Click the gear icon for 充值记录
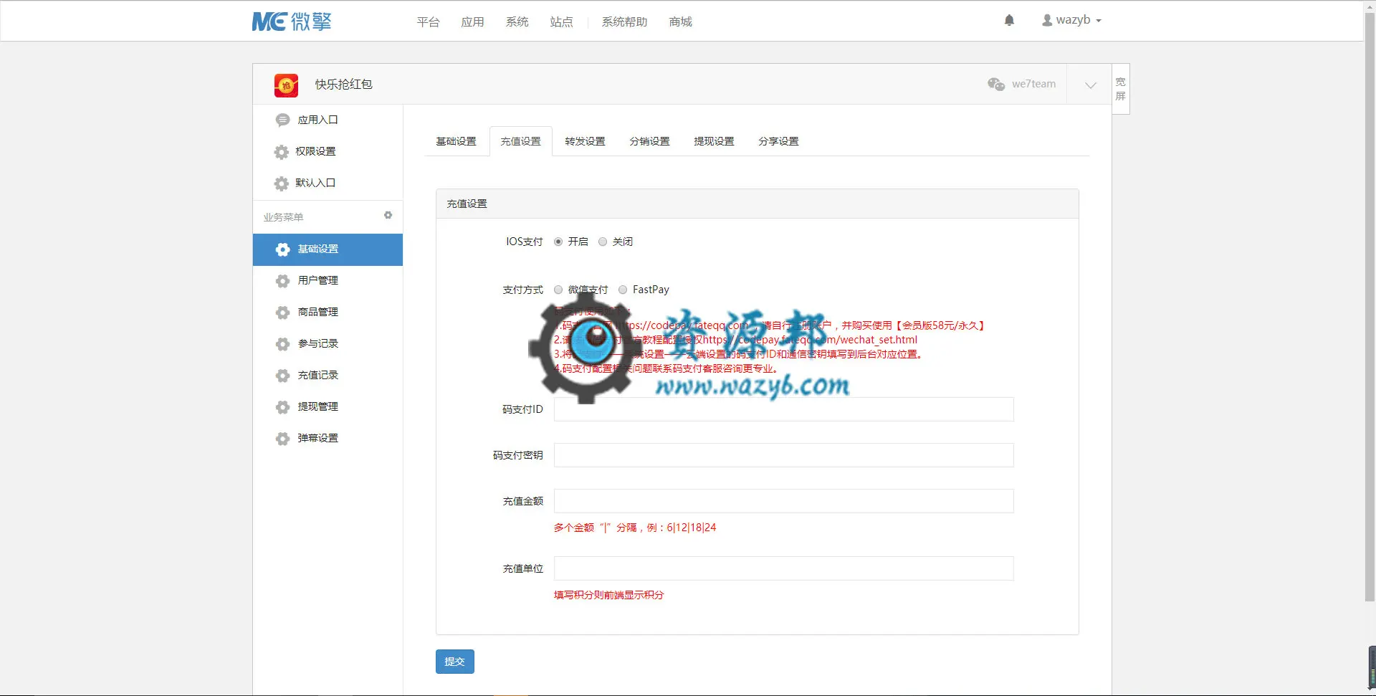This screenshot has height=696, width=1376. tap(282, 376)
